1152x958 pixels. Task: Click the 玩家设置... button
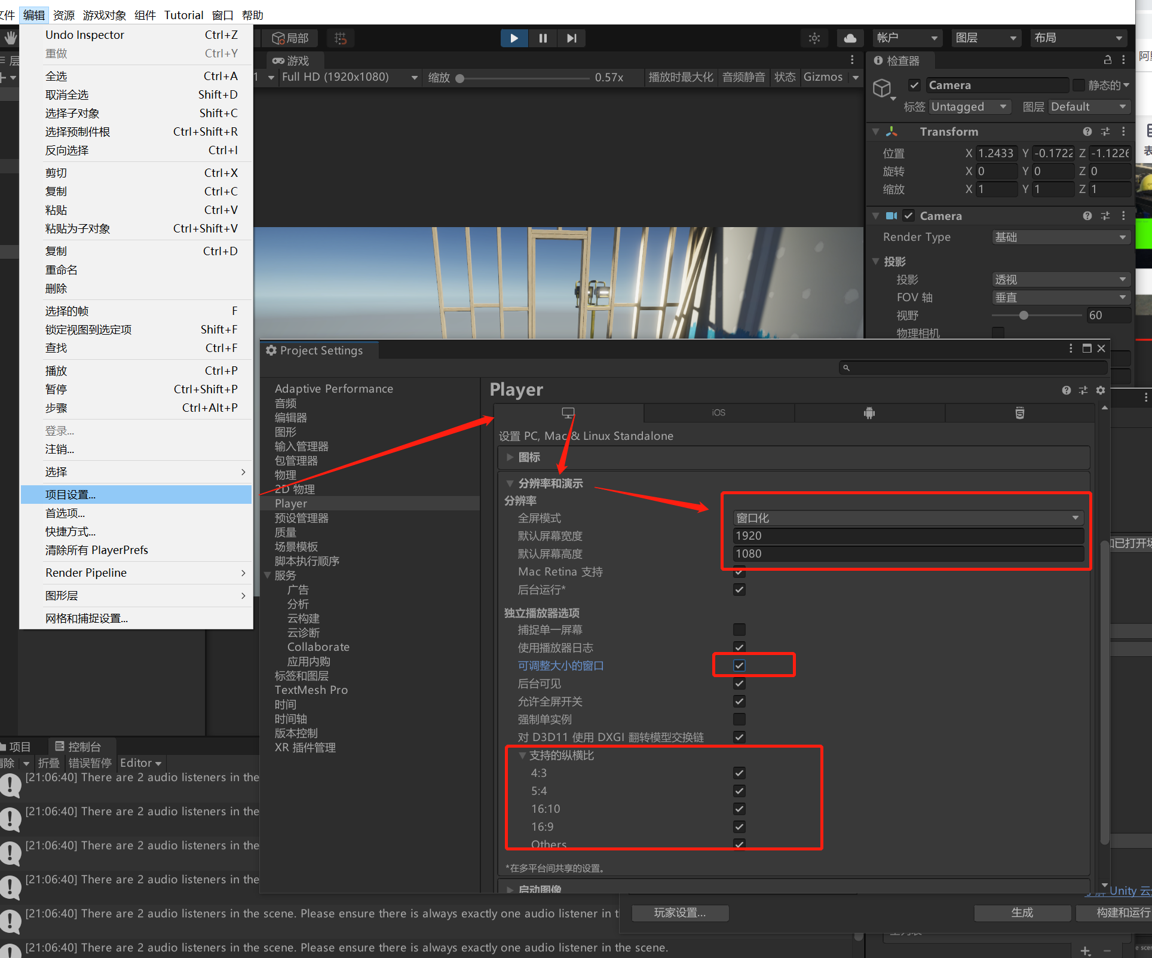pyautogui.click(x=679, y=913)
